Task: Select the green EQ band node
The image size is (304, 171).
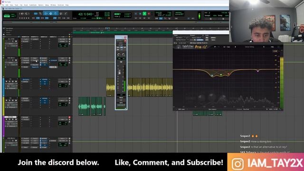Action: pyautogui.click(x=221, y=75)
